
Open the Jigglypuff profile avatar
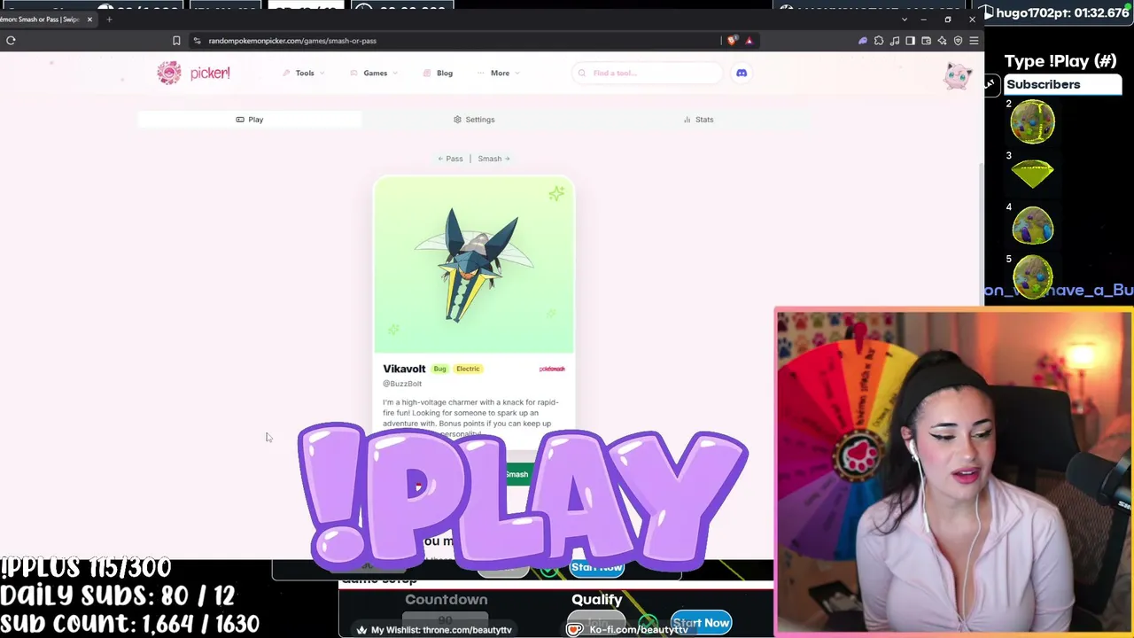[x=958, y=75]
